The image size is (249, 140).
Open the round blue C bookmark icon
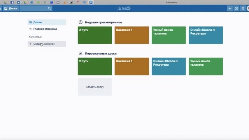tap(51, 2)
